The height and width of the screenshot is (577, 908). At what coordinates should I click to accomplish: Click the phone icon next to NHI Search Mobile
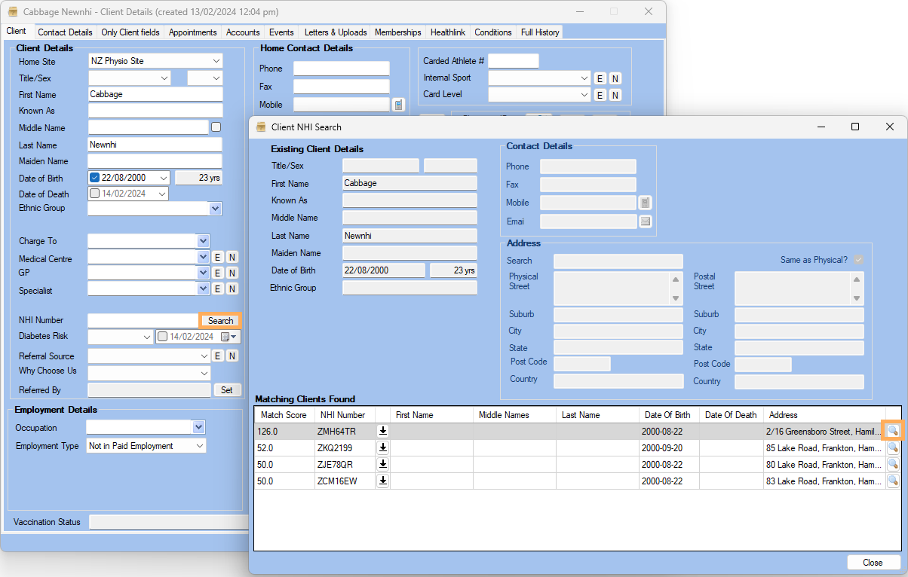tap(645, 202)
